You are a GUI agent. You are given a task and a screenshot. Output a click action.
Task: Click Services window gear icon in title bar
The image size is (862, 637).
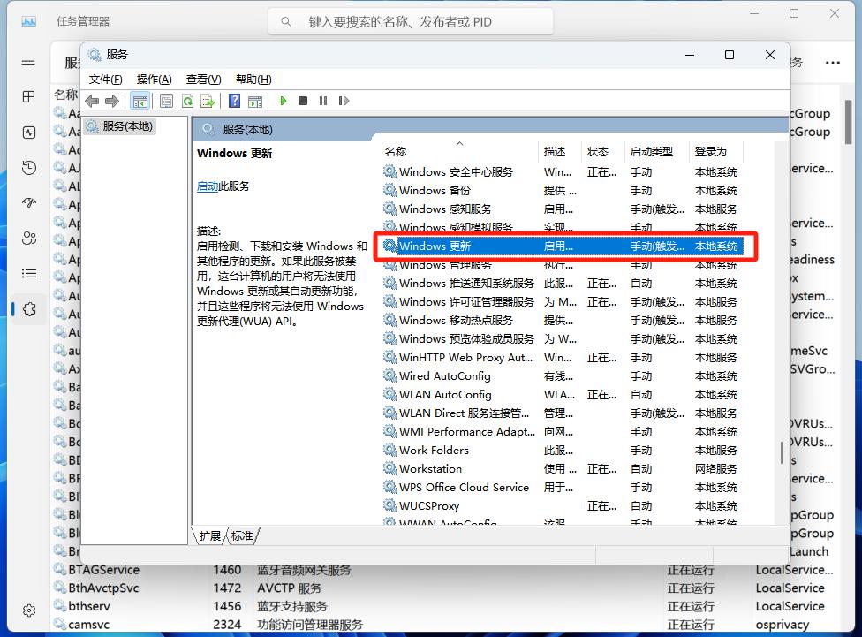click(95, 55)
